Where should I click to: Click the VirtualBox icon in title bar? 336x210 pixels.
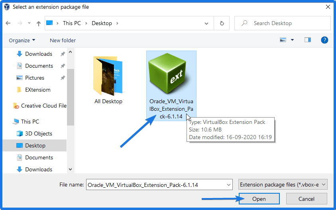7,7
